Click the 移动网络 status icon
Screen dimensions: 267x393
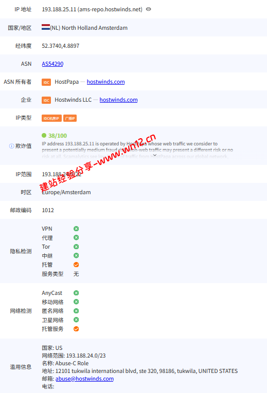pos(76,302)
